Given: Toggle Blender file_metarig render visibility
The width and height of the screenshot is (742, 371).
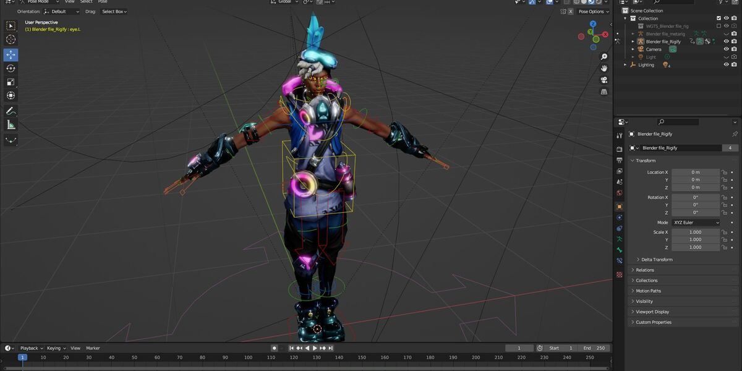Looking at the screenshot, I should click(734, 34).
